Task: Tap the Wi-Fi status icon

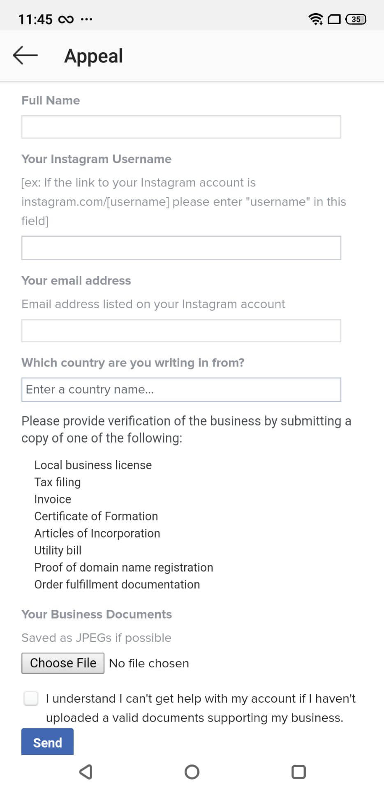Action: pos(315,18)
